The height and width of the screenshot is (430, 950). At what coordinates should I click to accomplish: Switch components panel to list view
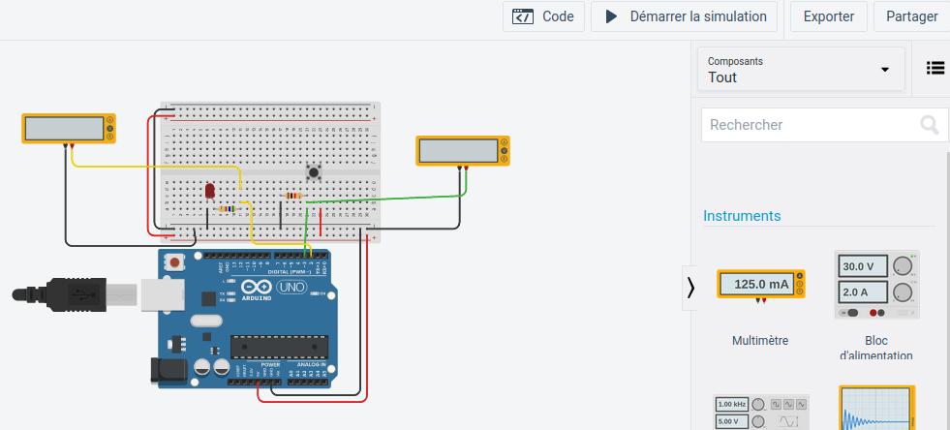[x=935, y=68]
